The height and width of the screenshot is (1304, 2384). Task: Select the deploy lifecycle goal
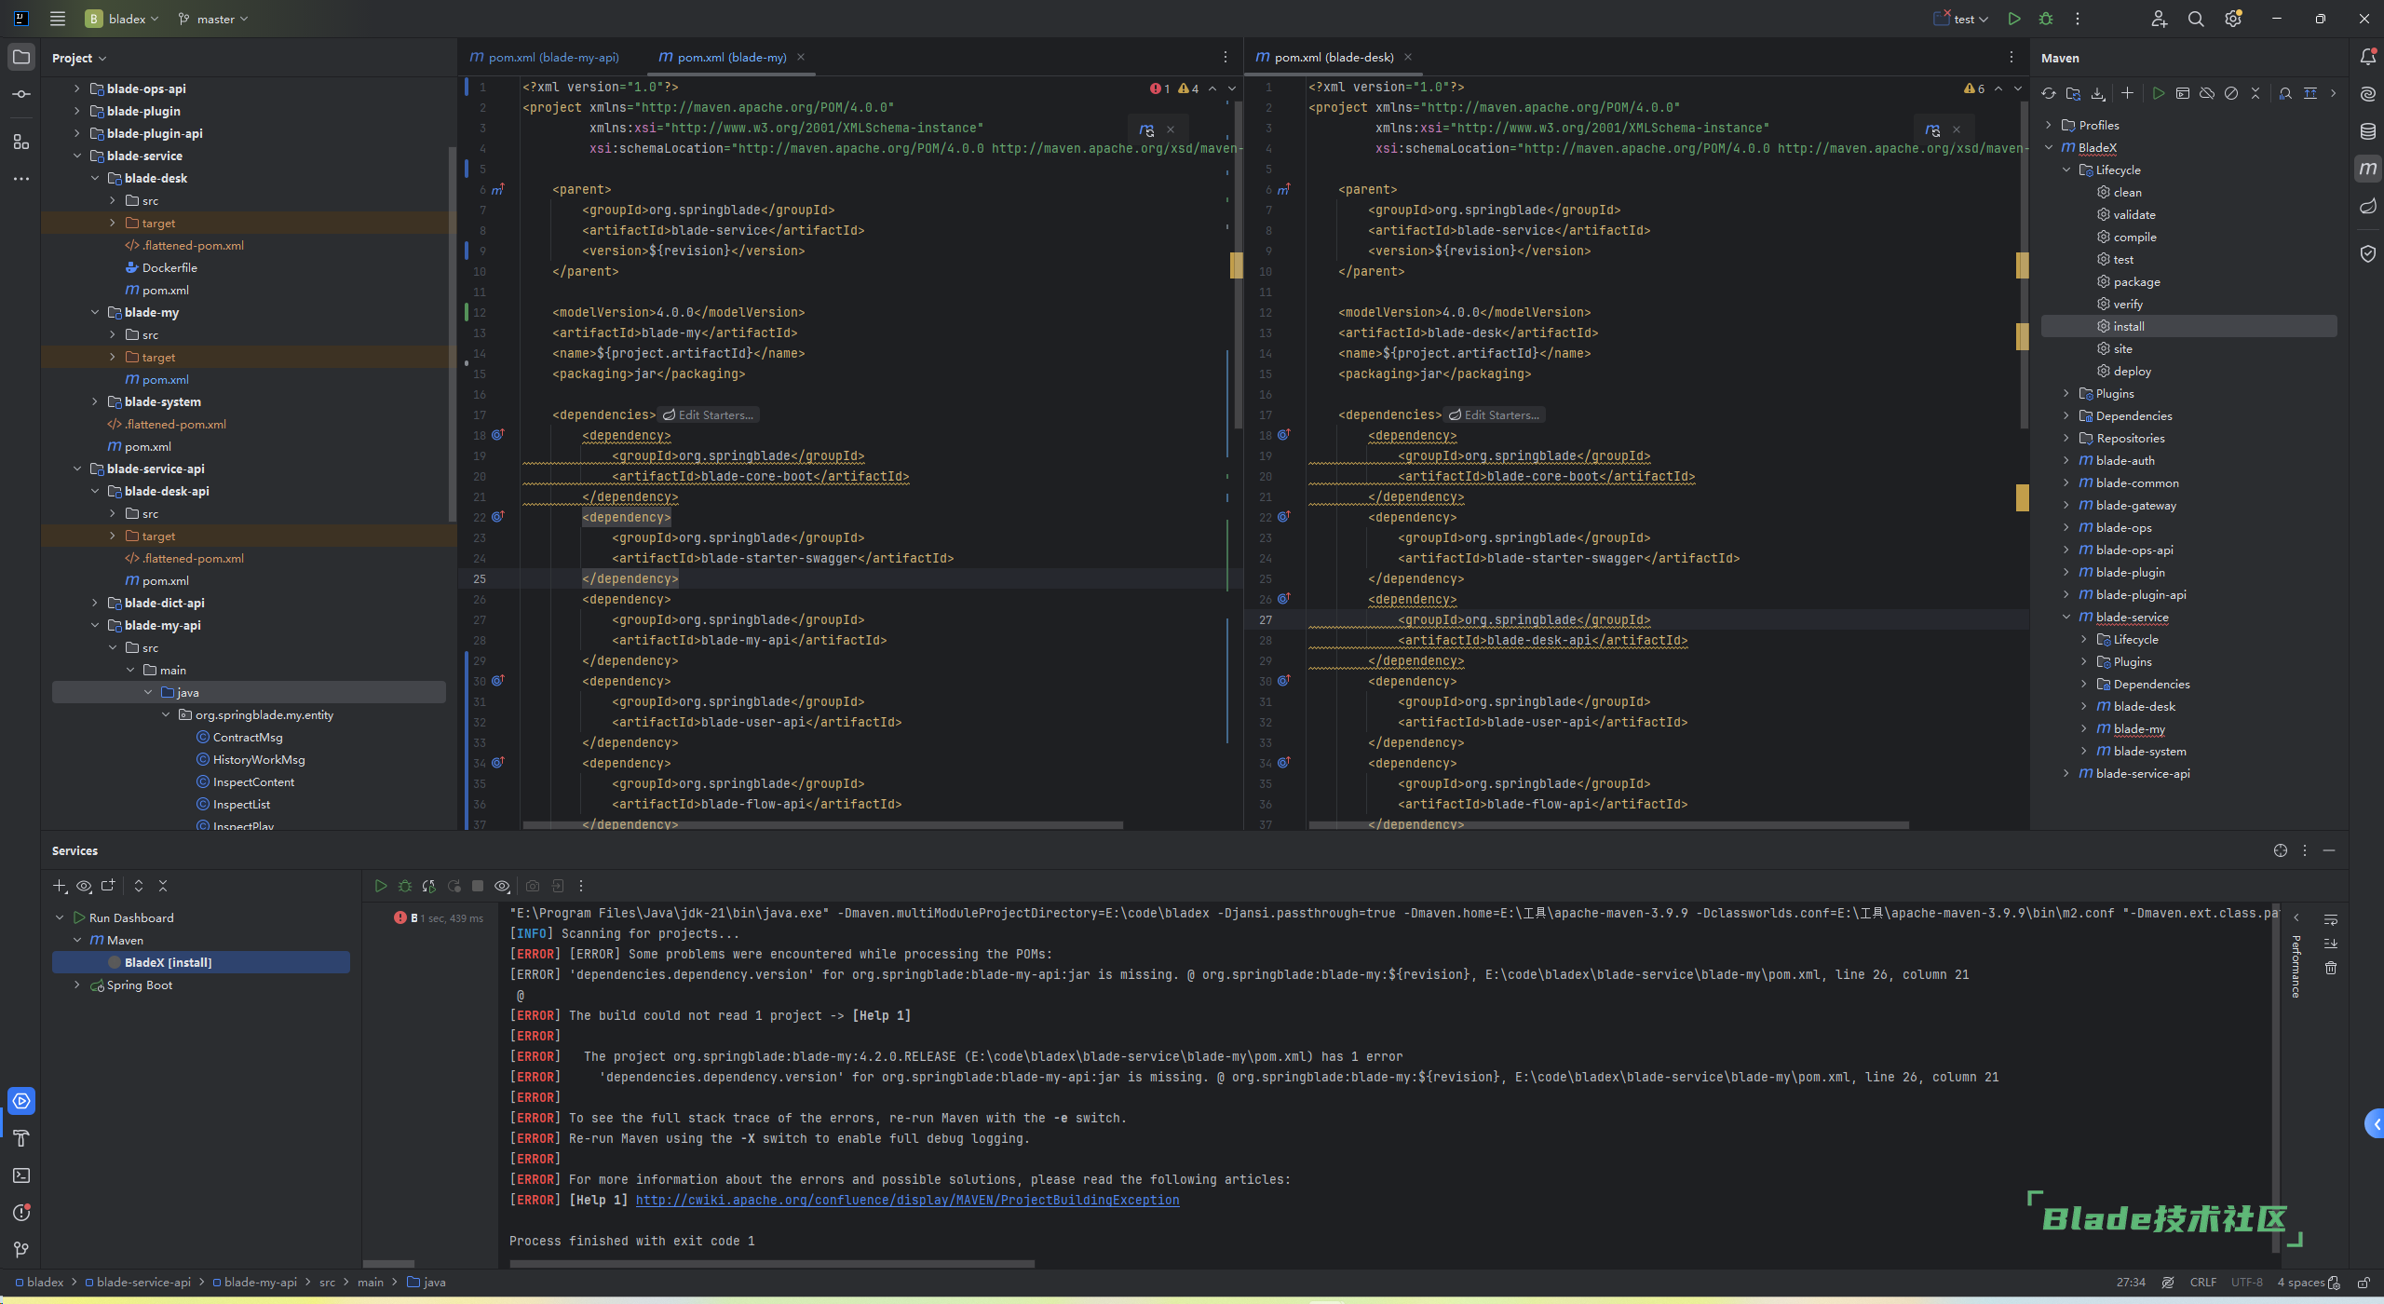point(2132,371)
